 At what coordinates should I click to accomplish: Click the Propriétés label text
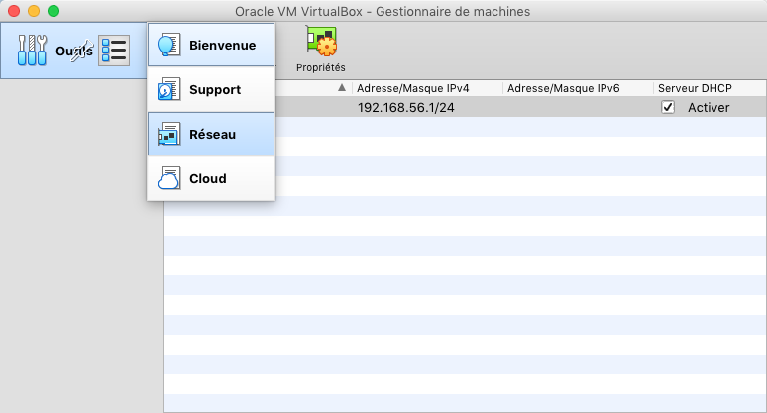[321, 68]
